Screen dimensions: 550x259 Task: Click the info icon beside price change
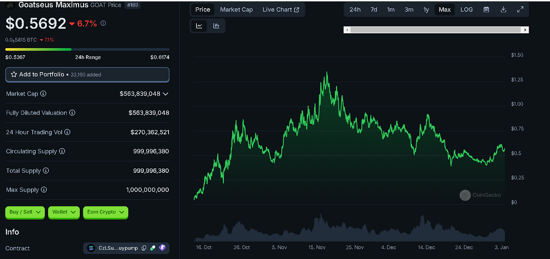pyautogui.click(x=103, y=24)
